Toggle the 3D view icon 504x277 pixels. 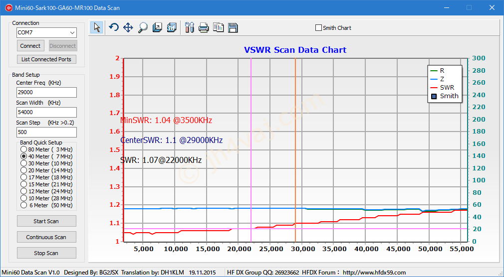[172, 27]
